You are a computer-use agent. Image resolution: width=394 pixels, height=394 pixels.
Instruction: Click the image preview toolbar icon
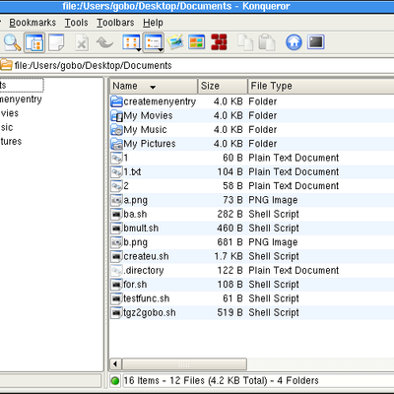[175, 42]
